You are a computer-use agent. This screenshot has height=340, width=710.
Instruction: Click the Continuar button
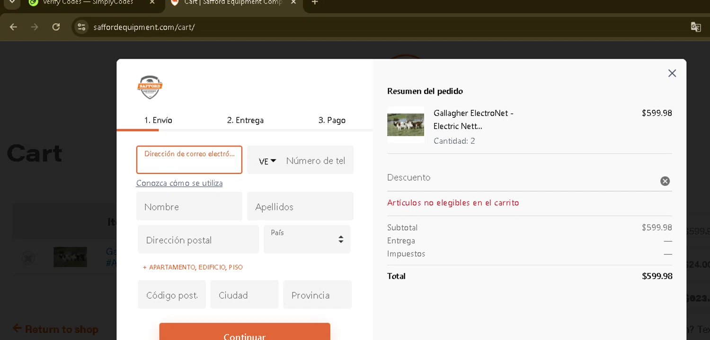pyautogui.click(x=245, y=332)
